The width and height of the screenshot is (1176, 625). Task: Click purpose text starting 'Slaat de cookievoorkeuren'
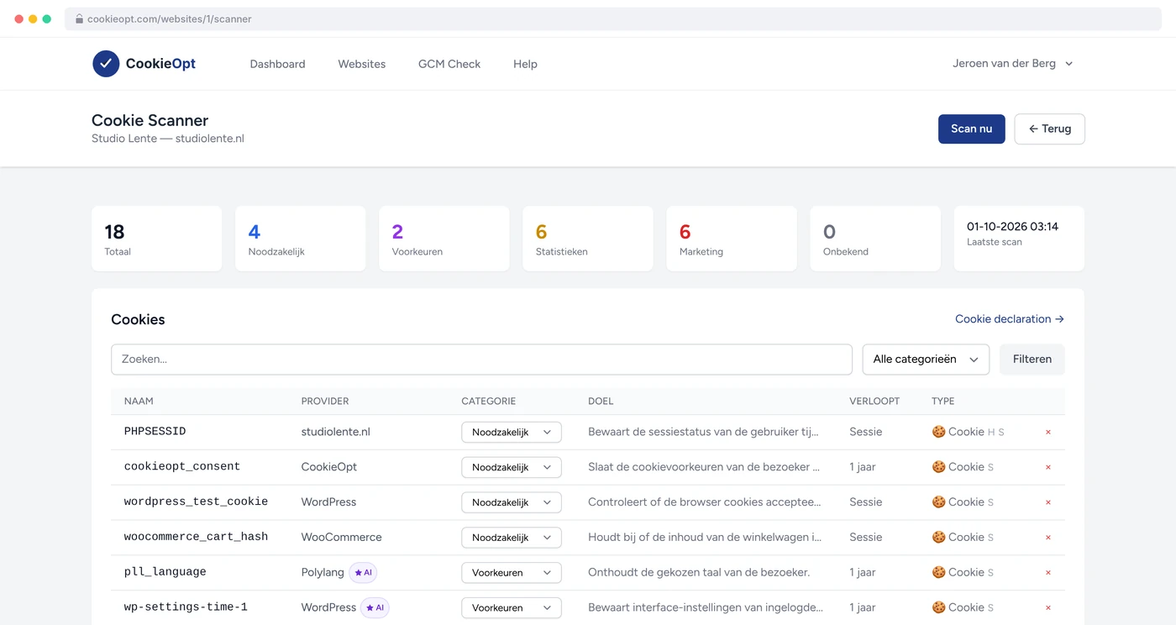pos(704,467)
